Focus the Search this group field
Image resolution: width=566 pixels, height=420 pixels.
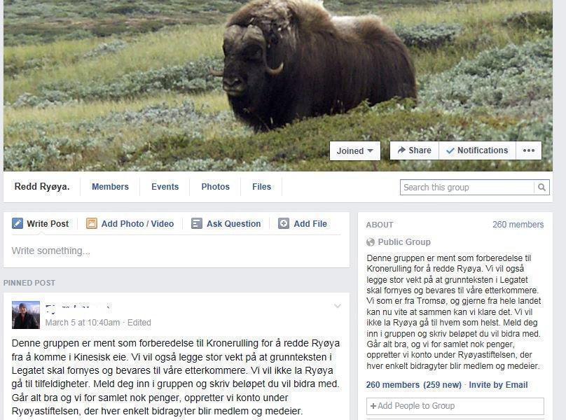click(x=467, y=188)
